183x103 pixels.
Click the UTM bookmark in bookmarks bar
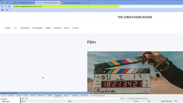pyautogui.click(x=7, y=10)
